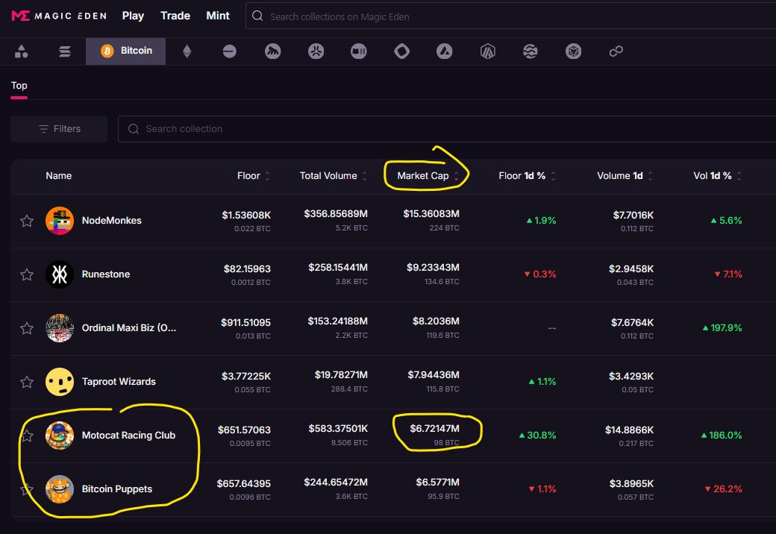Viewport: 776px width, 534px height.
Task: Open the Ordinal Maxi Biz name link
Action: pyautogui.click(x=128, y=328)
